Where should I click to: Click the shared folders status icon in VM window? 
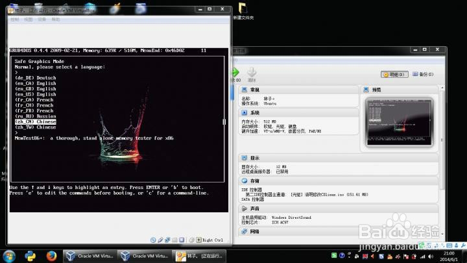tap(174, 240)
